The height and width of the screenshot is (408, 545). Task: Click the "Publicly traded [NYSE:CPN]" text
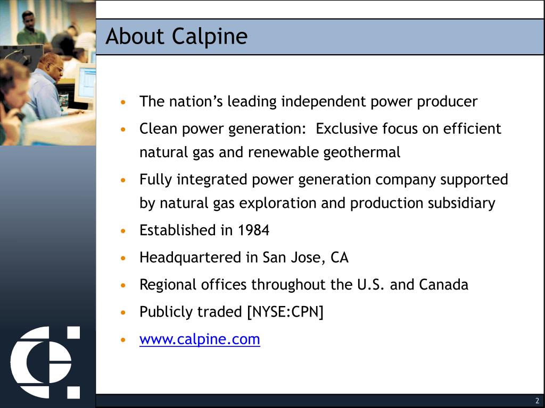click(230, 312)
